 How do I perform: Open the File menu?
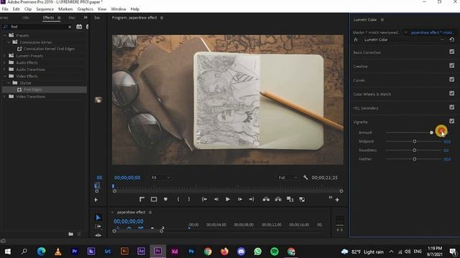click(x=5, y=9)
